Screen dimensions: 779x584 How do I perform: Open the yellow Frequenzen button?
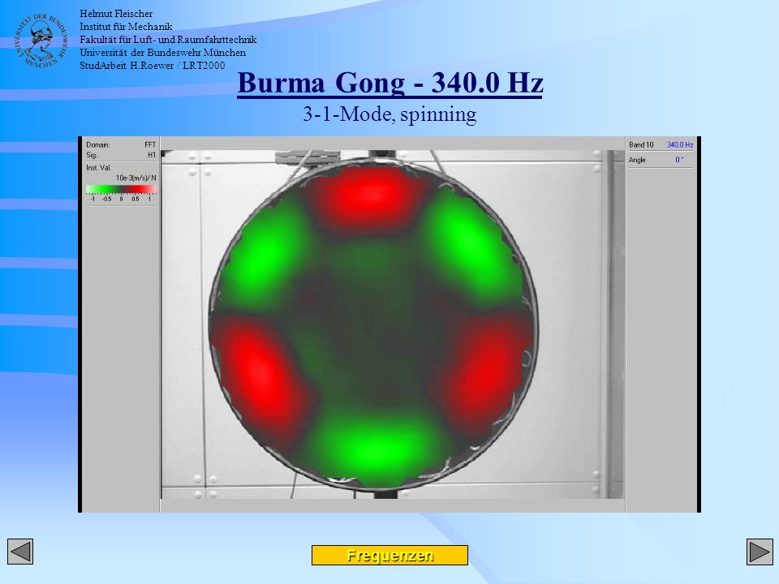coord(389,555)
